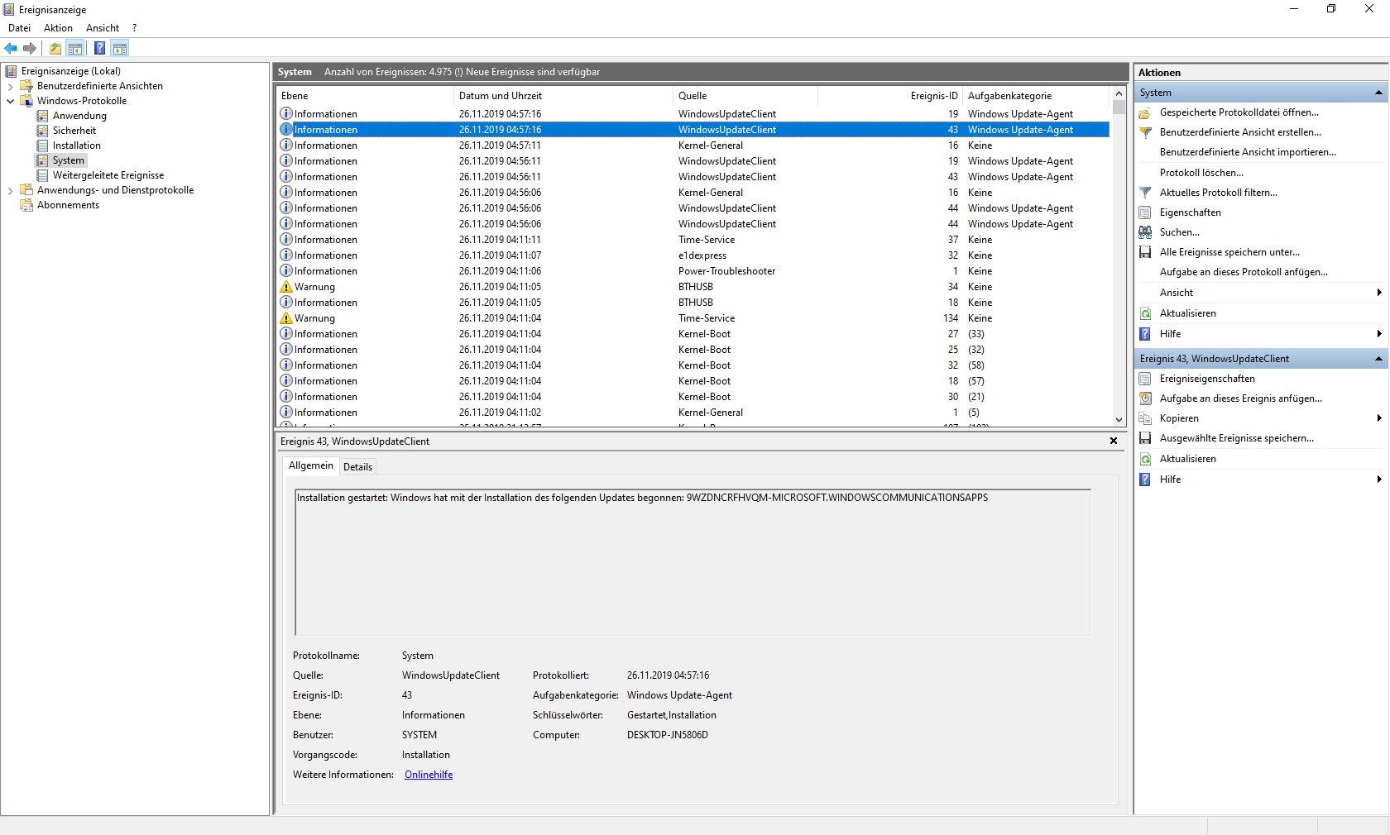
Task: Click the funnel icon for Benutzerdefinierte Ansicht erstellen
Action: pos(1145,132)
